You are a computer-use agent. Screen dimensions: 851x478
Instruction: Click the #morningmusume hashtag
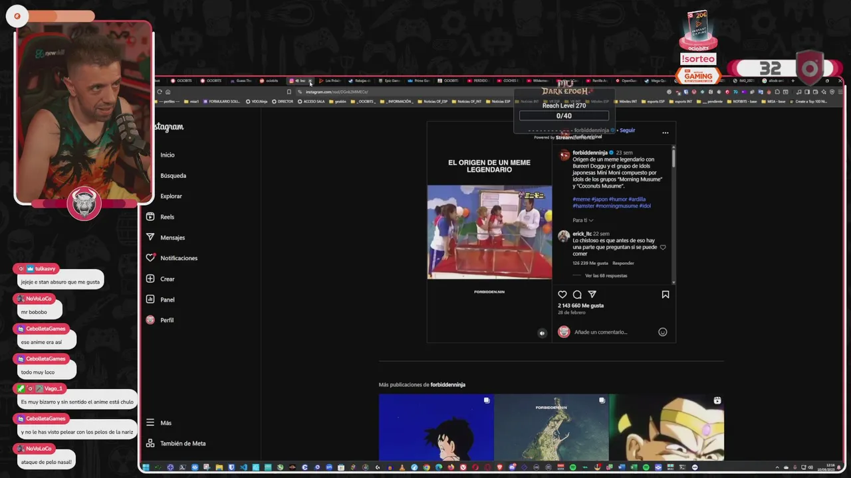[616, 206]
